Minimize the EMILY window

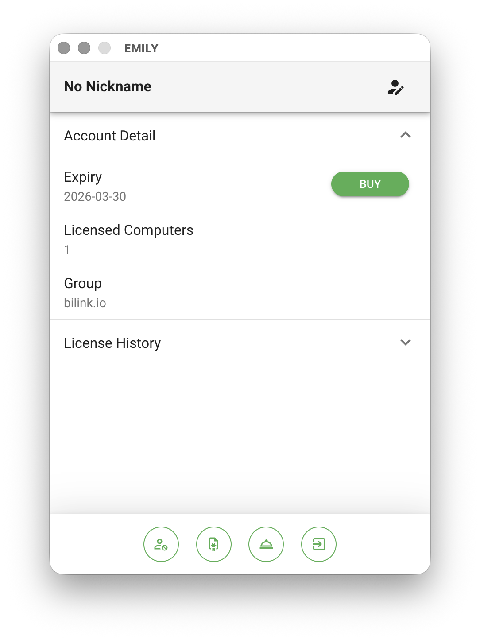tap(84, 48)
